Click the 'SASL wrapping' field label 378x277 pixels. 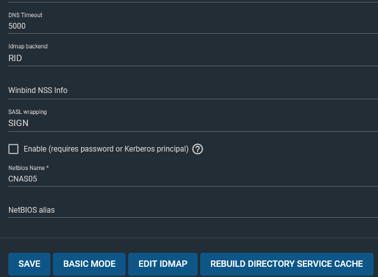[27, 112]
